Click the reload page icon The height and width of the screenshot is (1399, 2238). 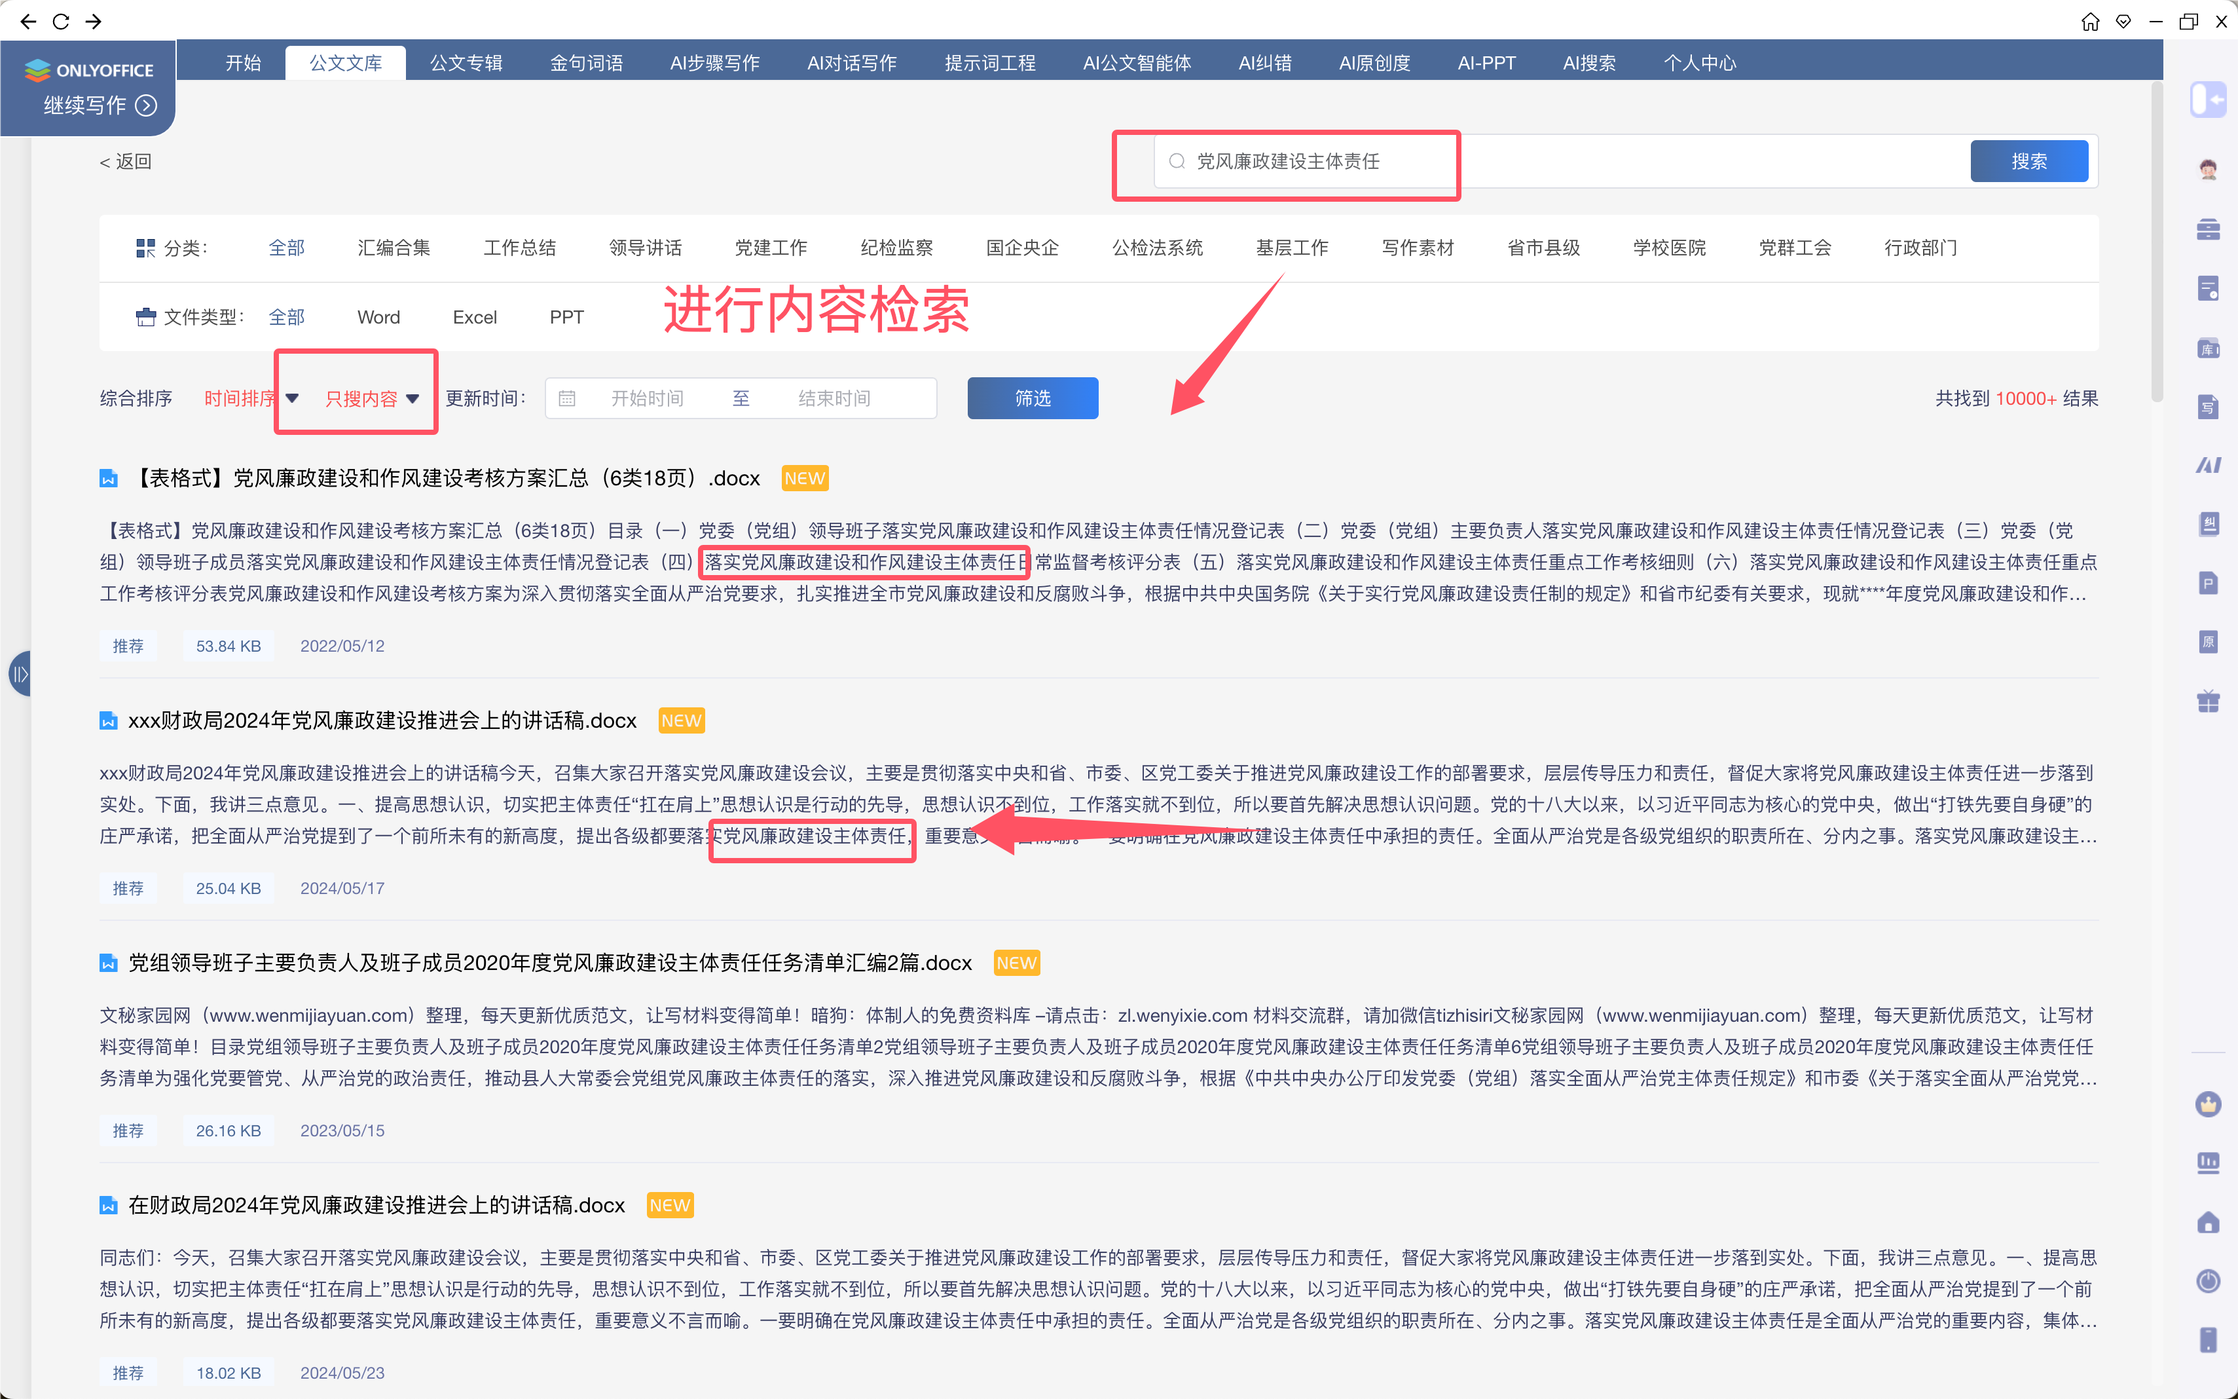point(60,20)
